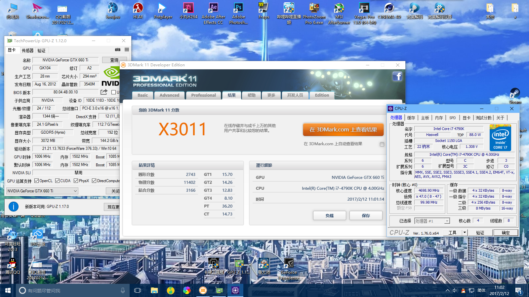Screen dimensions: 529x297
Task: Launch Adobe Photoshop desktop shortcut
Action: [238, 14]
